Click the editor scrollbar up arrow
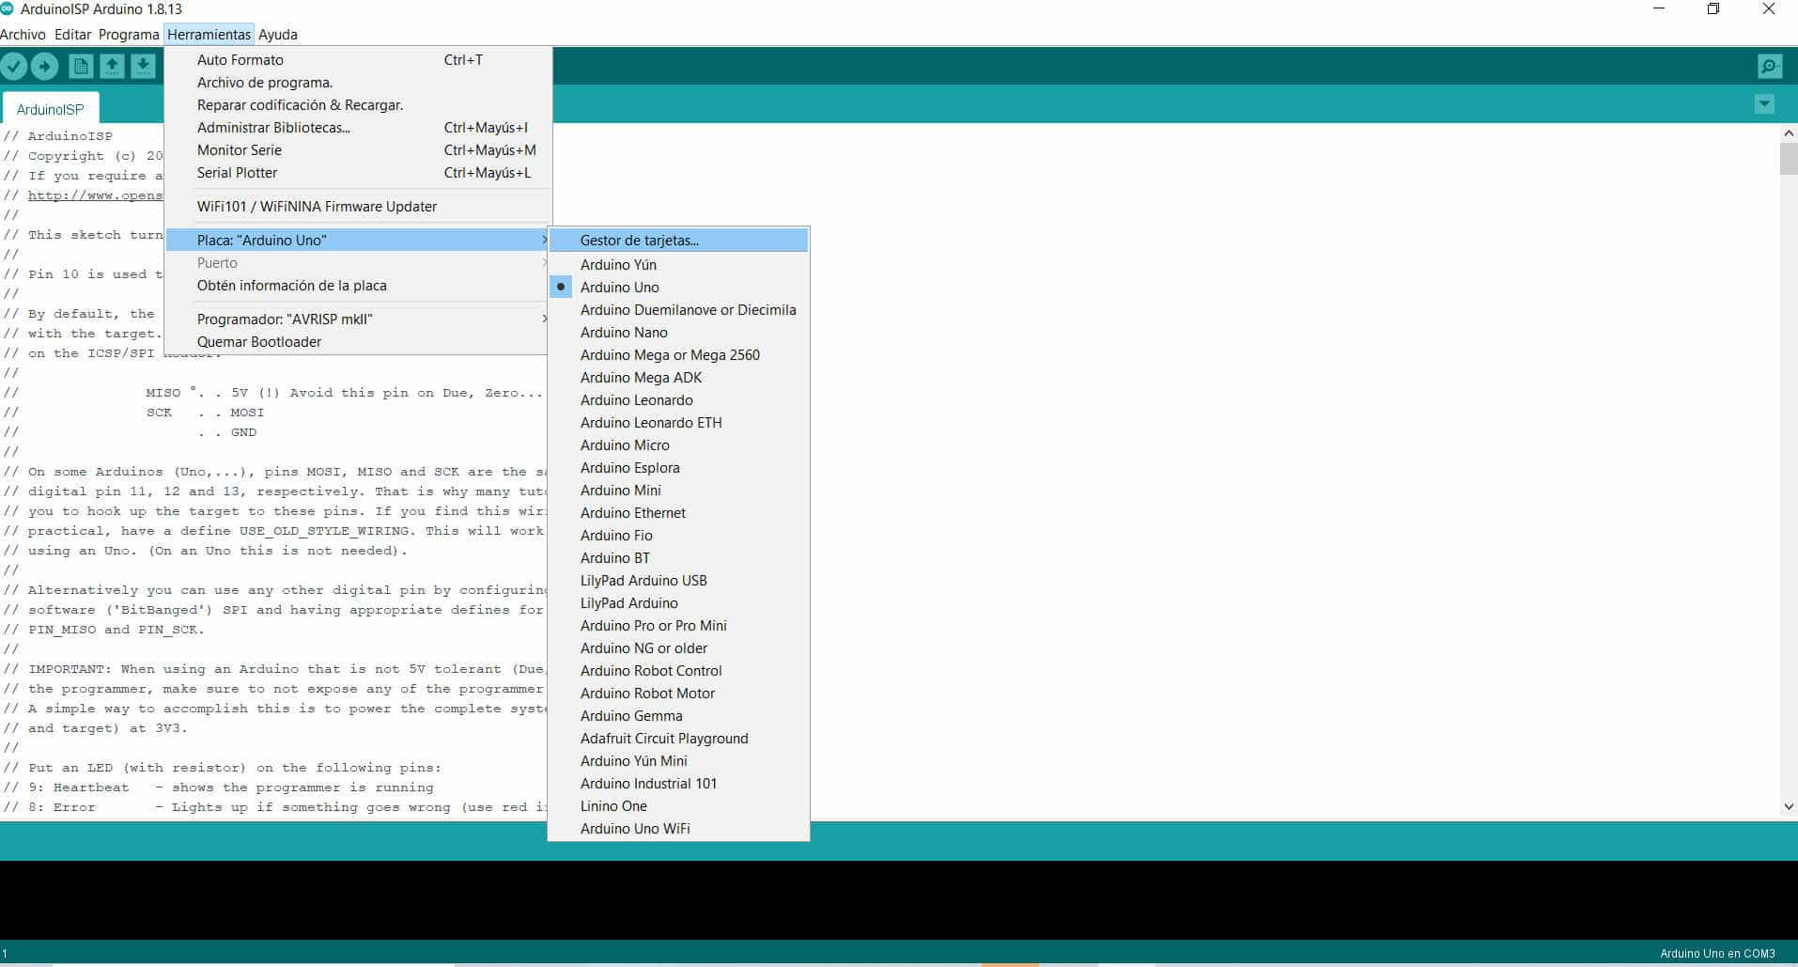Viewport: 1798px width, 967px height. 1789,134
